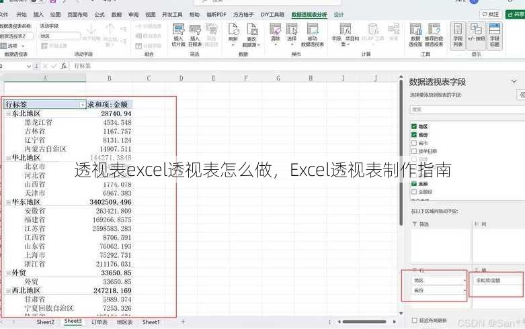This screenshot has height=329, width=525.
Task: Click the horizontal scrollbar thumb
Action: pos(364,322)
